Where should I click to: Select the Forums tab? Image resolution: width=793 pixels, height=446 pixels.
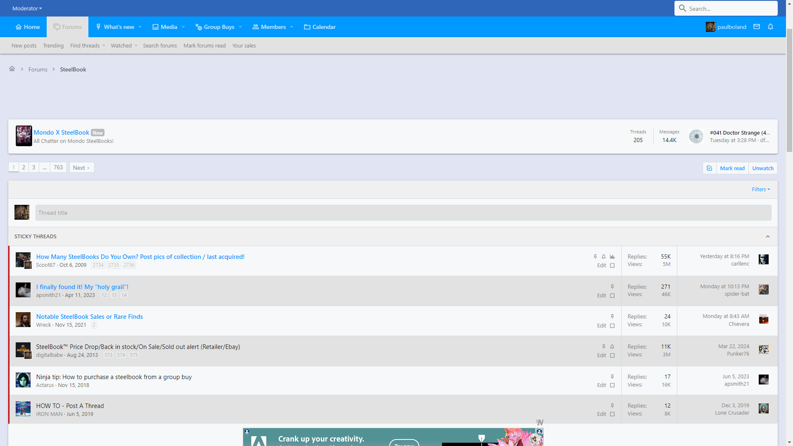coord(68,27)
